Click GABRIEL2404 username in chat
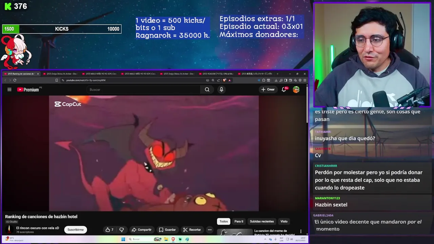Viewport: 434px width, 244px height. [x=323, y=215]
